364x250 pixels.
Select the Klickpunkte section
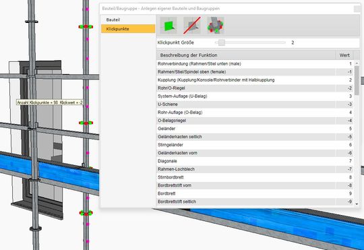[x=128, y=29]
